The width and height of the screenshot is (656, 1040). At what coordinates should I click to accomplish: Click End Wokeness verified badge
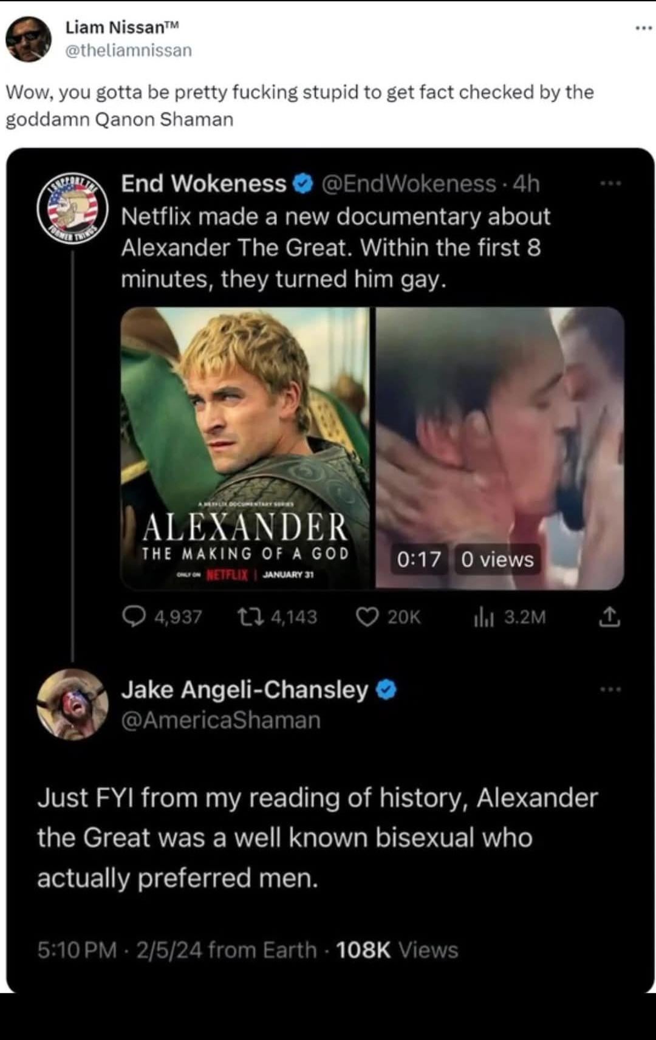[302, 183]
